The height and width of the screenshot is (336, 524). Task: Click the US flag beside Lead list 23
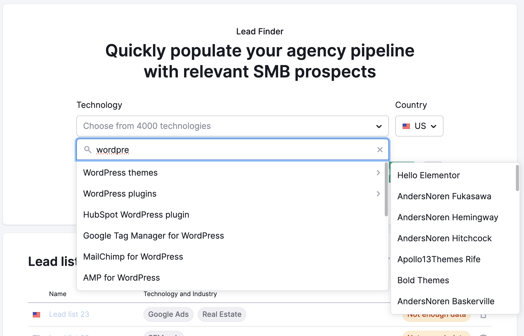36,314
